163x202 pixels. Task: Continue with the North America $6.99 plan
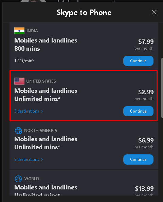pos(138,159)
